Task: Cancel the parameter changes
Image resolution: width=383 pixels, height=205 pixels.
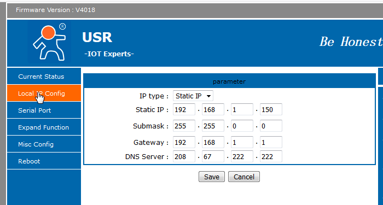Action: click(244, 177)
